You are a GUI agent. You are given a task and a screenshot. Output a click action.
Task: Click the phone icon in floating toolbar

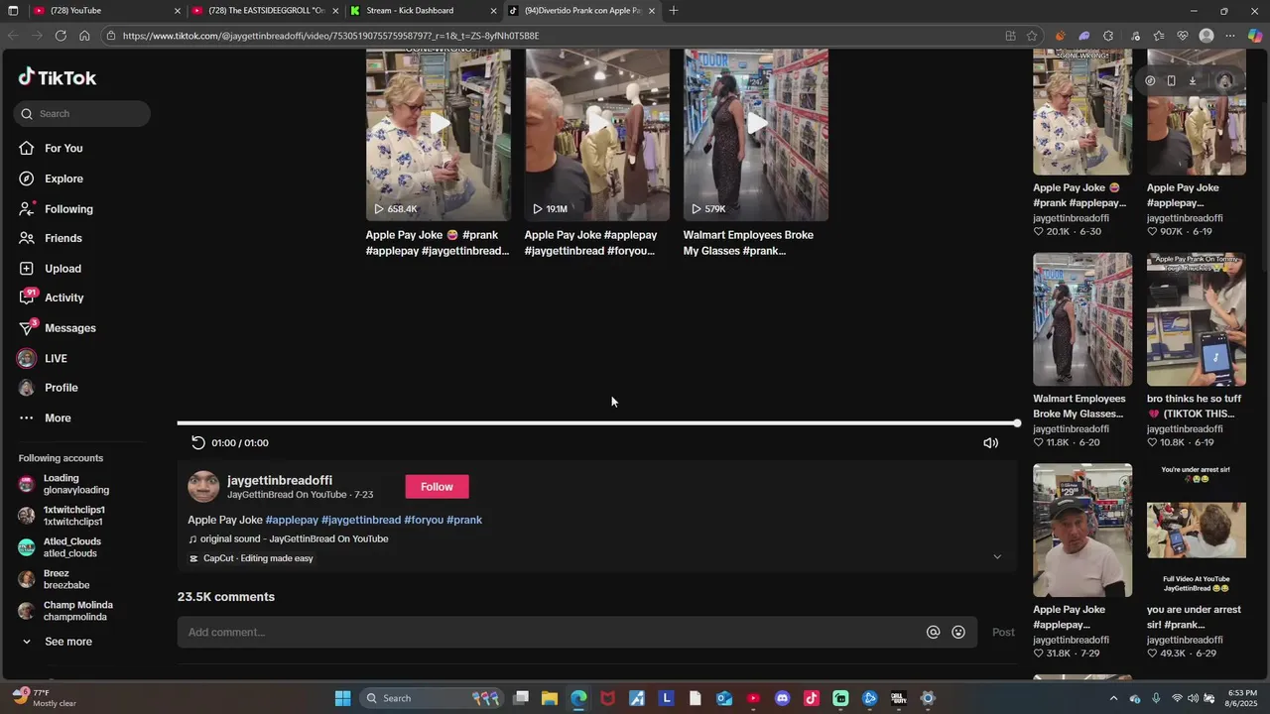pos(1171,81)
